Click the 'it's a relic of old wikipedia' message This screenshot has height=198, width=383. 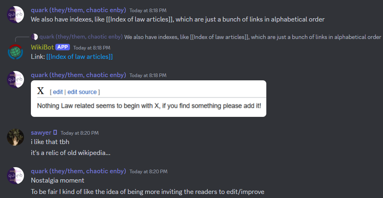(71, 153)
